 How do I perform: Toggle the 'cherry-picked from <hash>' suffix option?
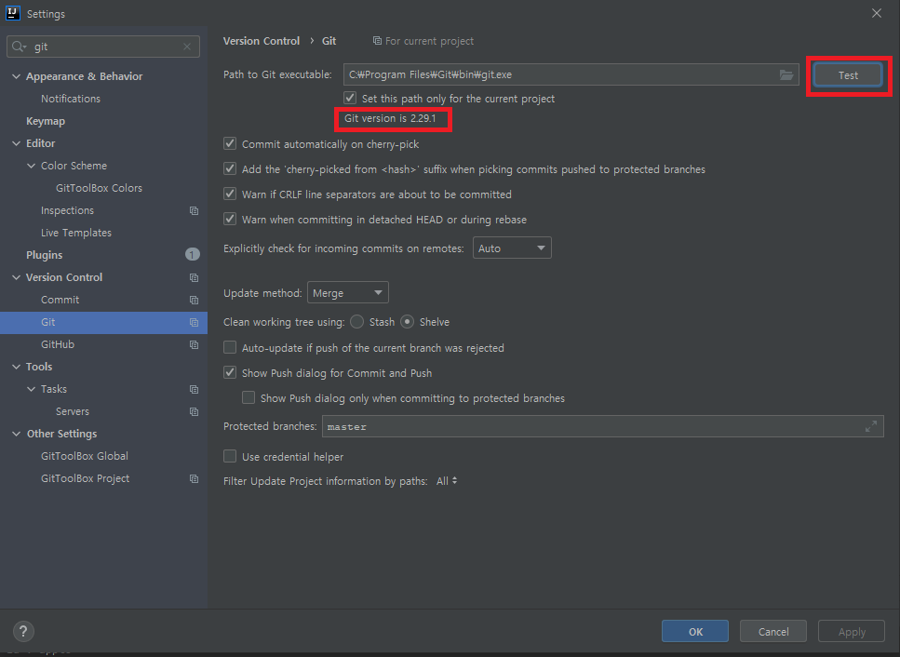click(x=230, y=168)
